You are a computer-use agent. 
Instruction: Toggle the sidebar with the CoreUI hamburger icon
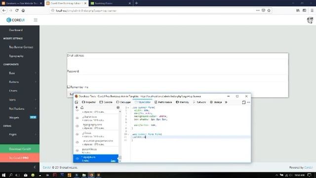tap(36, 20)
